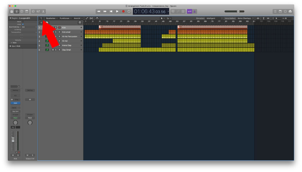302x172 pixels.
Task: Toggle Catch Playhead button
Action: [97, 18]
